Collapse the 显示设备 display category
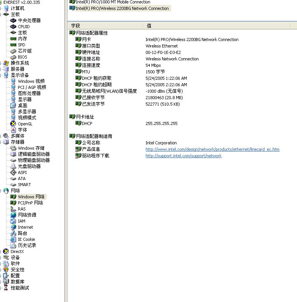 coord(1,75)
